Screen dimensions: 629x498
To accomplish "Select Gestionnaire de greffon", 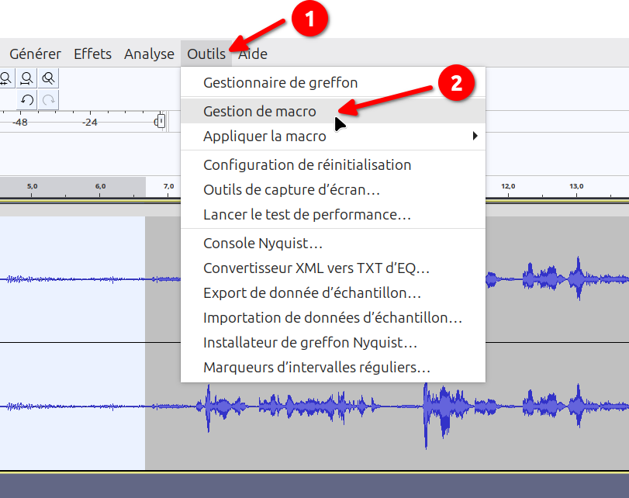I will pyautogui.click(x=280, y=83).
